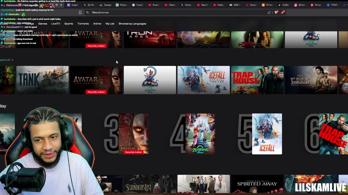Switch to the YTMP3 browser tab

point(333,5)
